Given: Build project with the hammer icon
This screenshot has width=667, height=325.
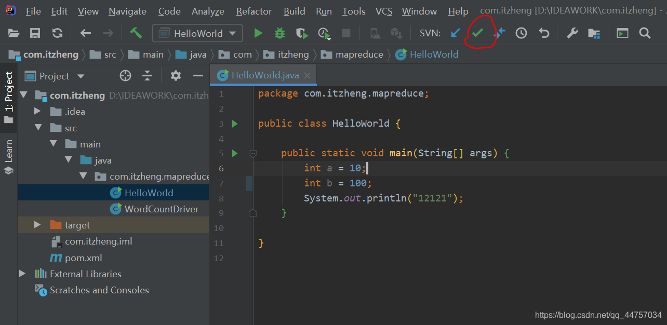Looking at the screenshot, I should (x=136, y=33).
